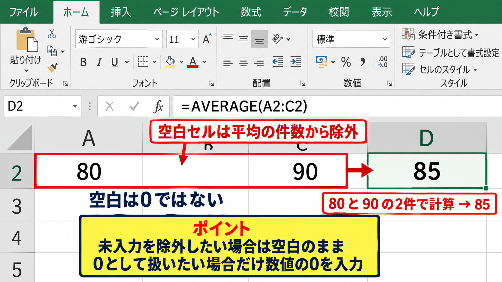Increase font size with the A icon
This screenshot has width=502, height=282.
pyautogui.click(x=207, y=39)
